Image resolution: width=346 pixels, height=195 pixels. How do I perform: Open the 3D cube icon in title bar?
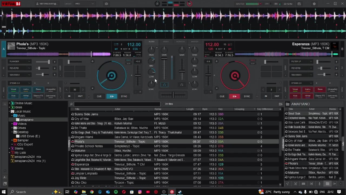coord(107,4)
